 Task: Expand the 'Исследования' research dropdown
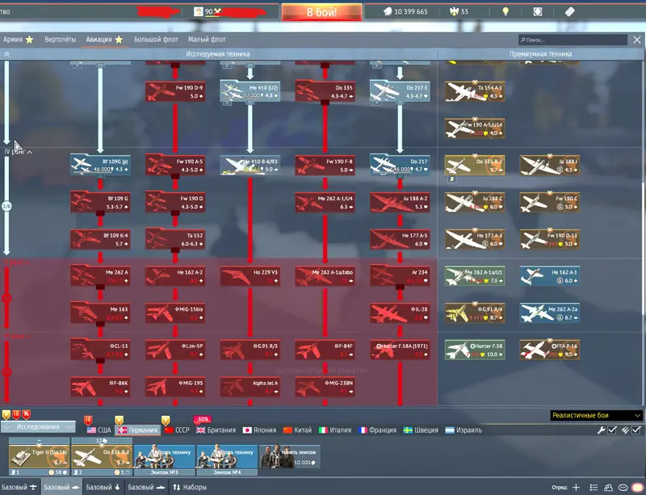[37, 427]
